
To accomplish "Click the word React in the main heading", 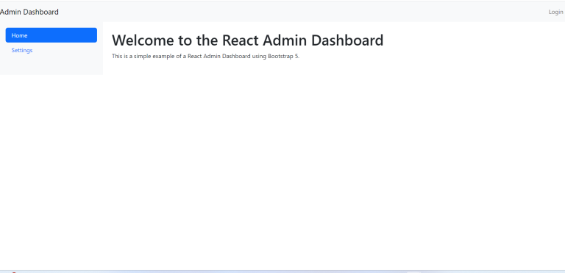I will pos(241,40).
